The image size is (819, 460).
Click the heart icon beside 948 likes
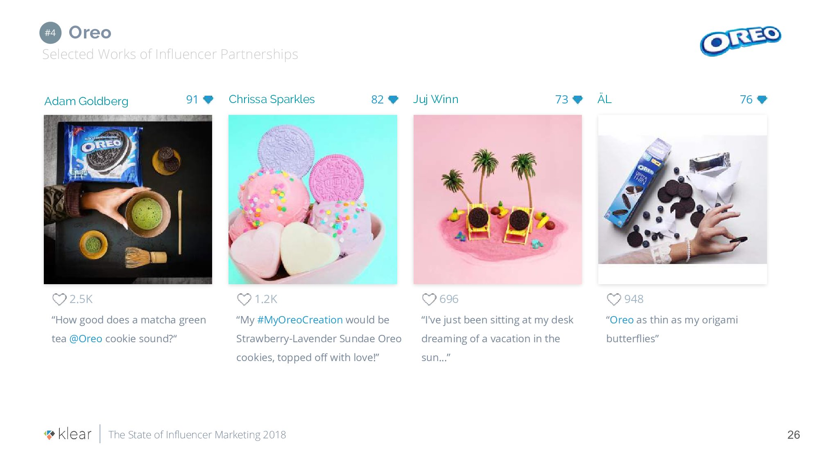tap(613, 299)
